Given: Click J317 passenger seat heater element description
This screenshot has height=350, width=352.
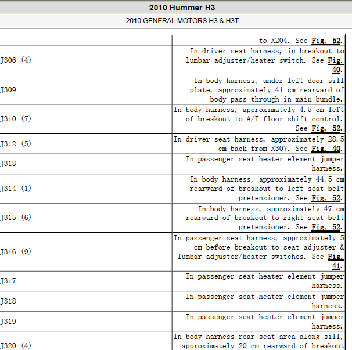Looking at the screenshot, I should 265,281.
